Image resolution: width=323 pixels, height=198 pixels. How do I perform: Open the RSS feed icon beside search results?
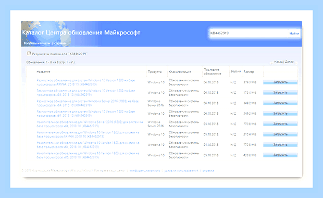[29, 54]
